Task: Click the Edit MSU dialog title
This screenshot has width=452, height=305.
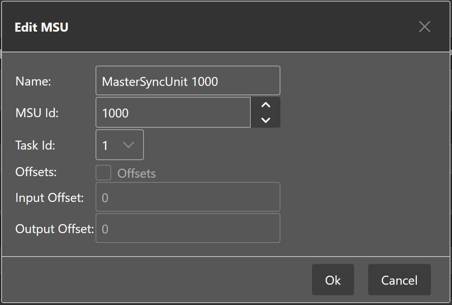Action: click(41, 27)
